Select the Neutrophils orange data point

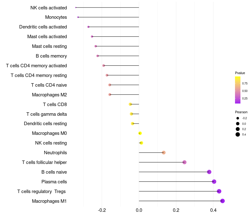coord(164,152)
